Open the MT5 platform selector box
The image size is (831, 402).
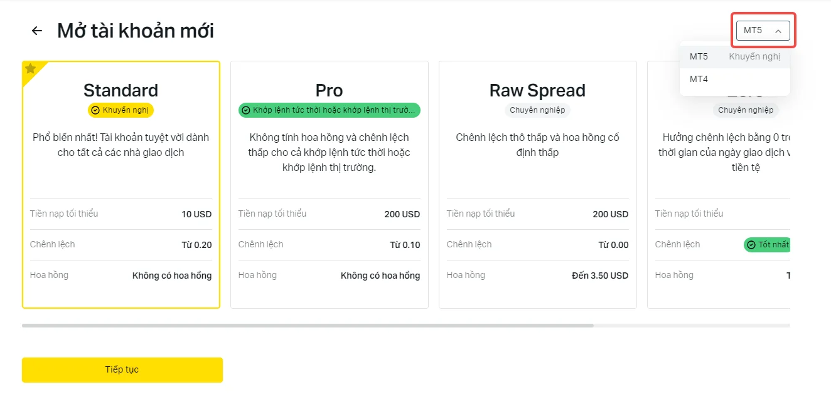tap(763, 30)
